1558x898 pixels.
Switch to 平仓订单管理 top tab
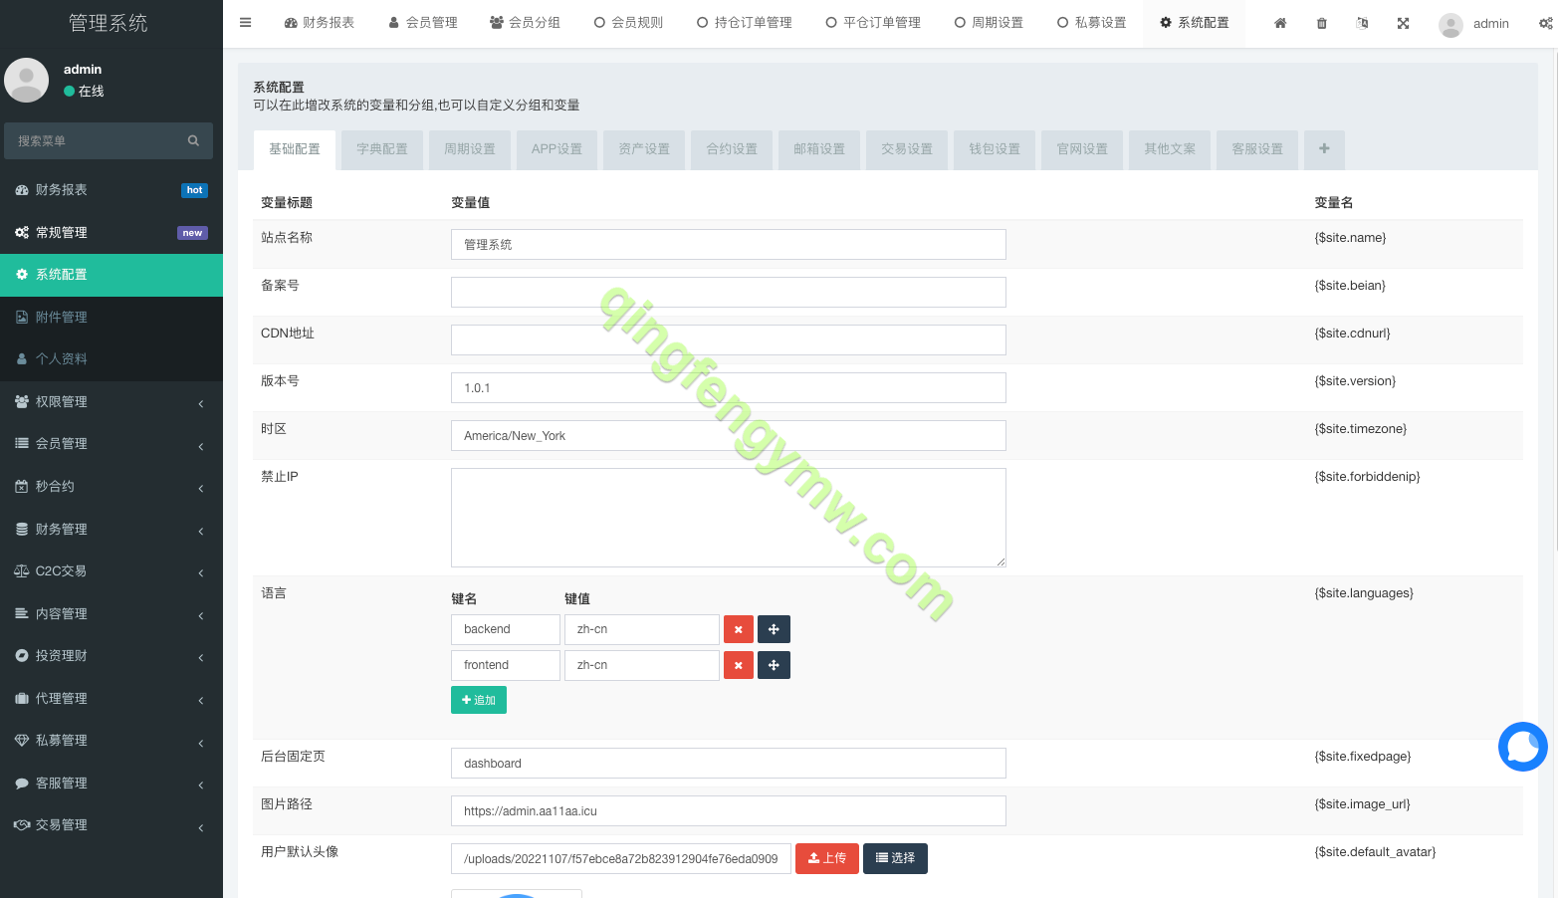tap(874, 23)
